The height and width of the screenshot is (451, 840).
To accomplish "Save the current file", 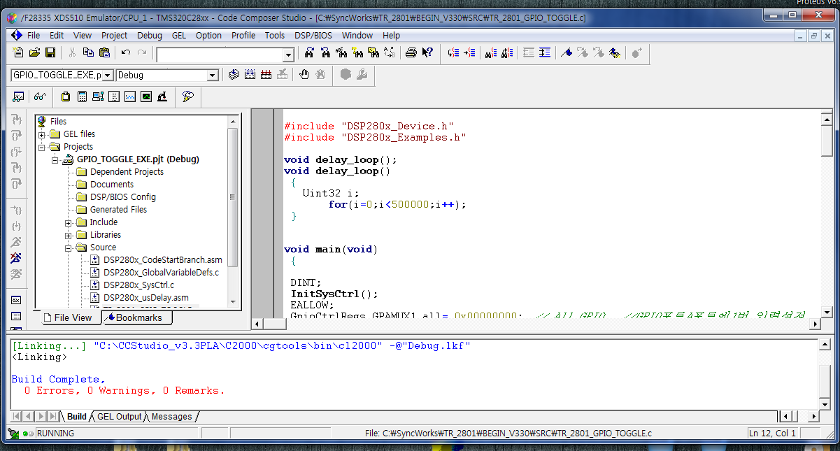I will (50, 52).
